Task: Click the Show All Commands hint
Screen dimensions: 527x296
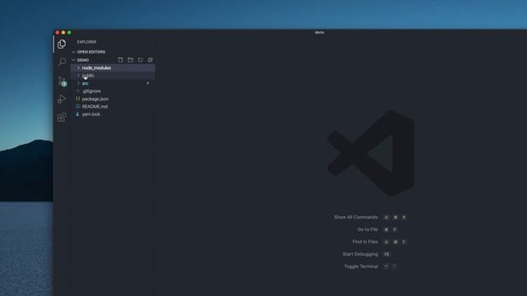Action: point(356,217)
